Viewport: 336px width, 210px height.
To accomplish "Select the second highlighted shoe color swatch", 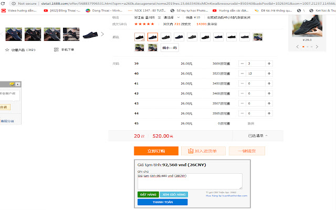I will (x=153, y=37).
